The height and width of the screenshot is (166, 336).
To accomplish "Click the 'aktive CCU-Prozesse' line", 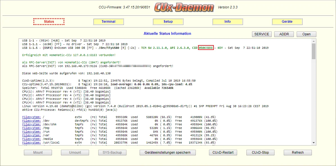I will pyautogui.click(x=70, y=110).
